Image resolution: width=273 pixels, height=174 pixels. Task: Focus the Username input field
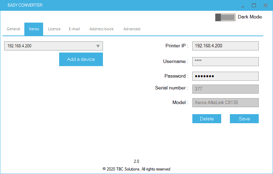coord(225,62)
